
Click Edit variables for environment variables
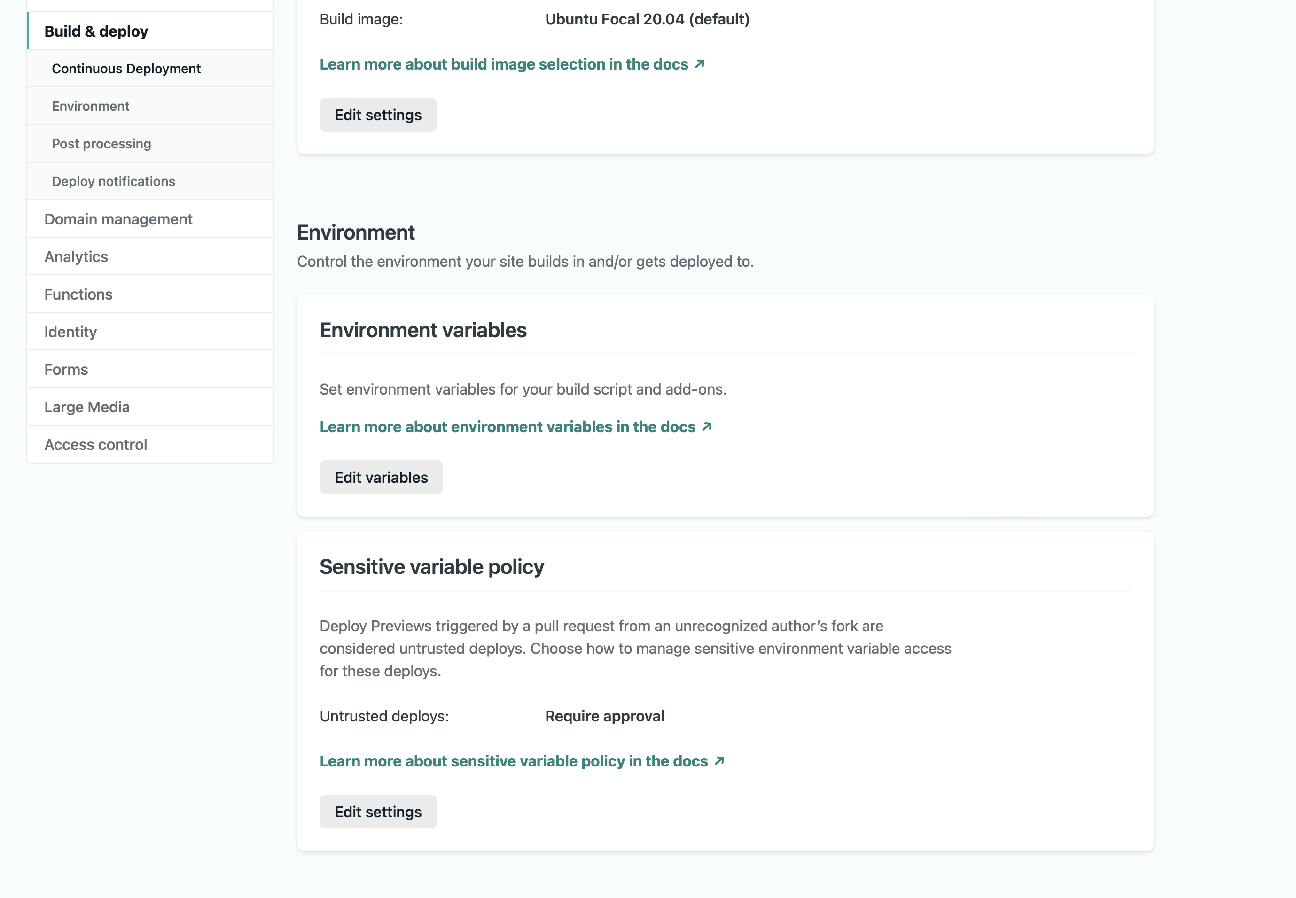click(x=381, y=477)
